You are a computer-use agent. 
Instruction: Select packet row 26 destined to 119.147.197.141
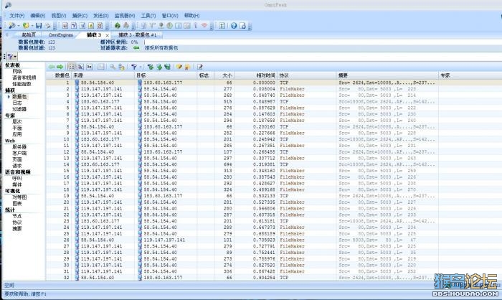tap(273, 240)
